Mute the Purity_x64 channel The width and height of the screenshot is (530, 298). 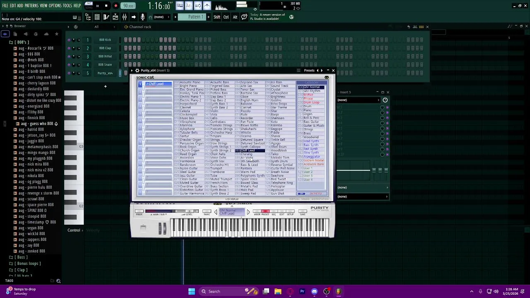[69, 73]
